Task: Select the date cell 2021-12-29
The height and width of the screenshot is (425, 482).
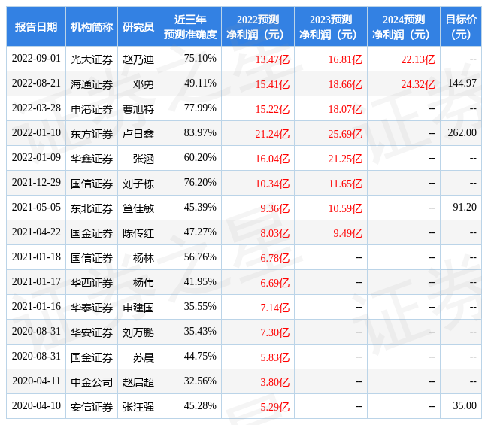Action: point(36,182)
